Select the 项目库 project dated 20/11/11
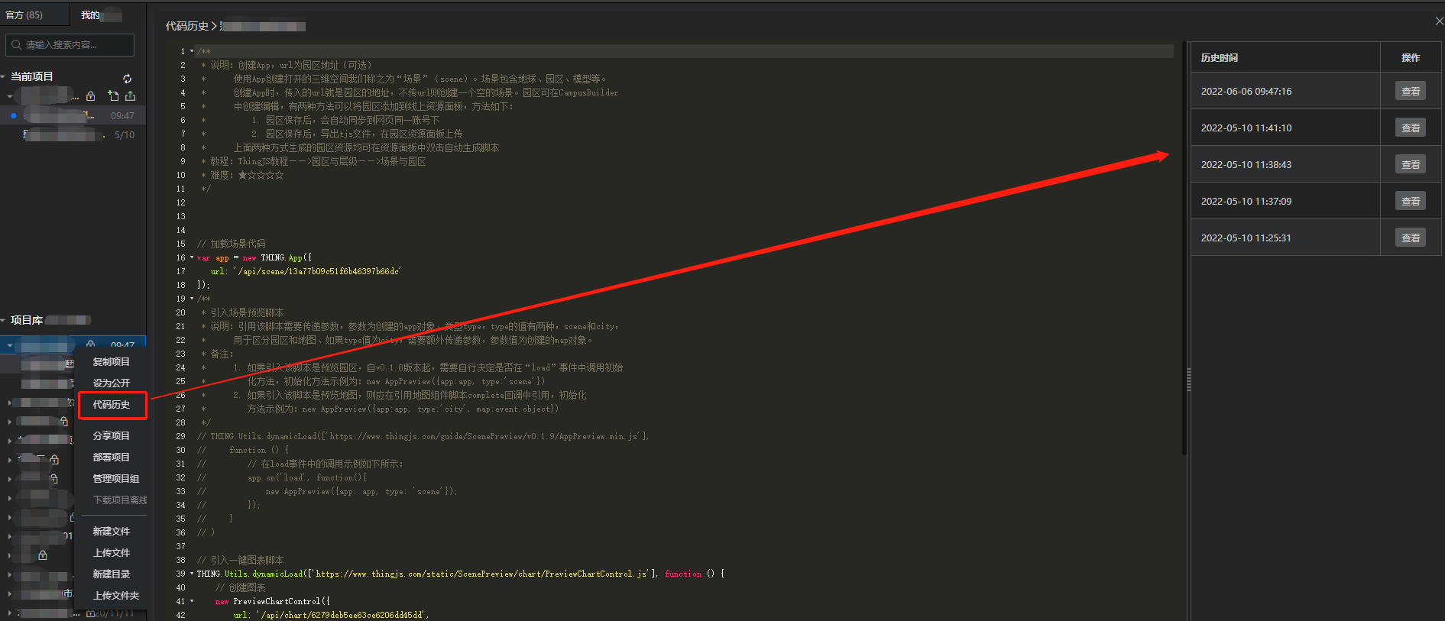1445x621 pixels. [73, 613]
